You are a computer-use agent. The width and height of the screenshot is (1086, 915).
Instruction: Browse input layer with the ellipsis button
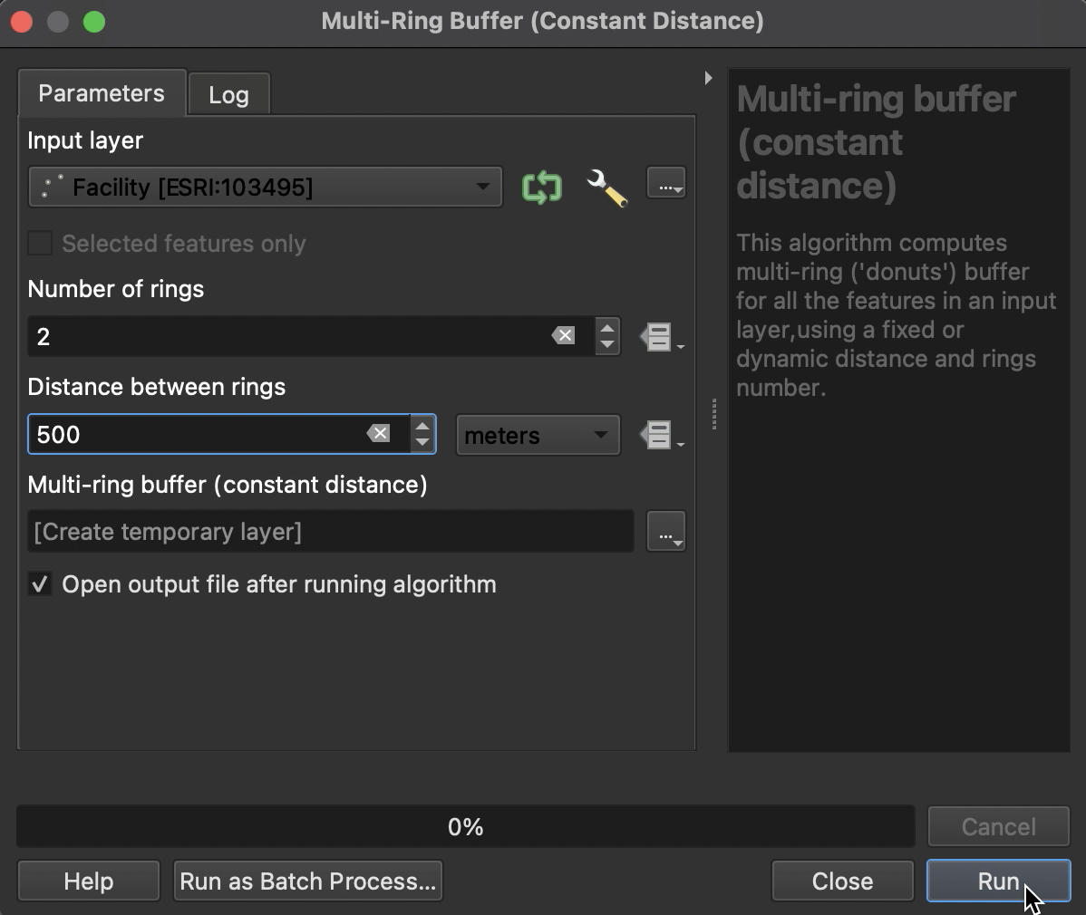coord(666,182)
